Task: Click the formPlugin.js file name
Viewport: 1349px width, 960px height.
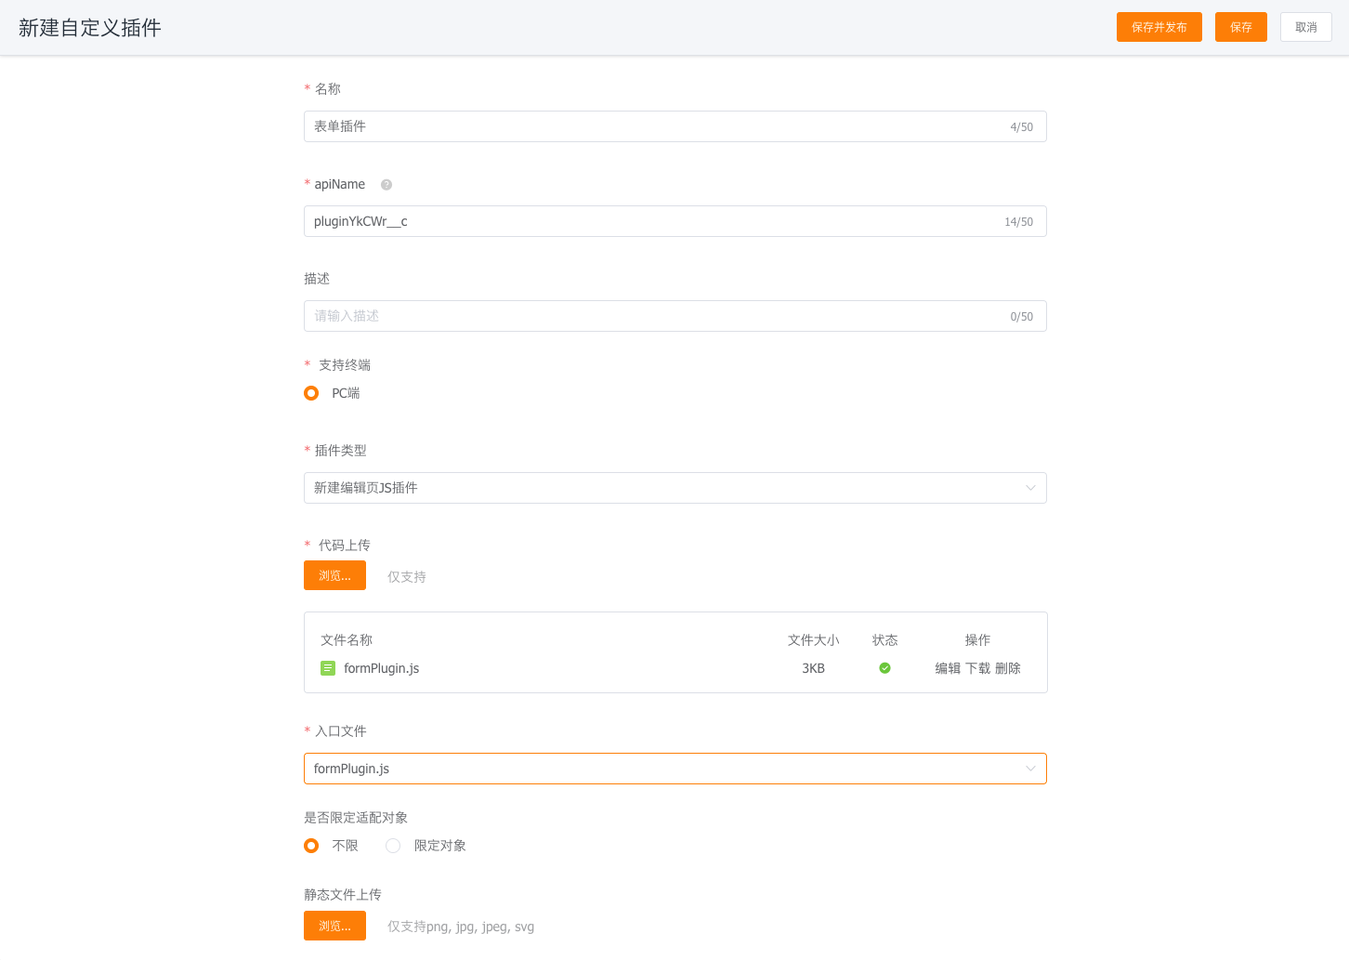Action: point(382,668)
